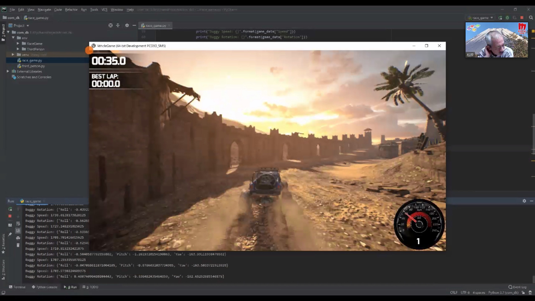The image size is (535, 301).
Task: Click the locate current file target icon
Action: (x=110, y=26)
